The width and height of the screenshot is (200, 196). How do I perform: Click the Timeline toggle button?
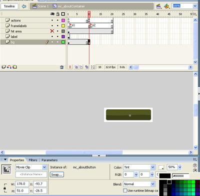click(x=9, y=6)
